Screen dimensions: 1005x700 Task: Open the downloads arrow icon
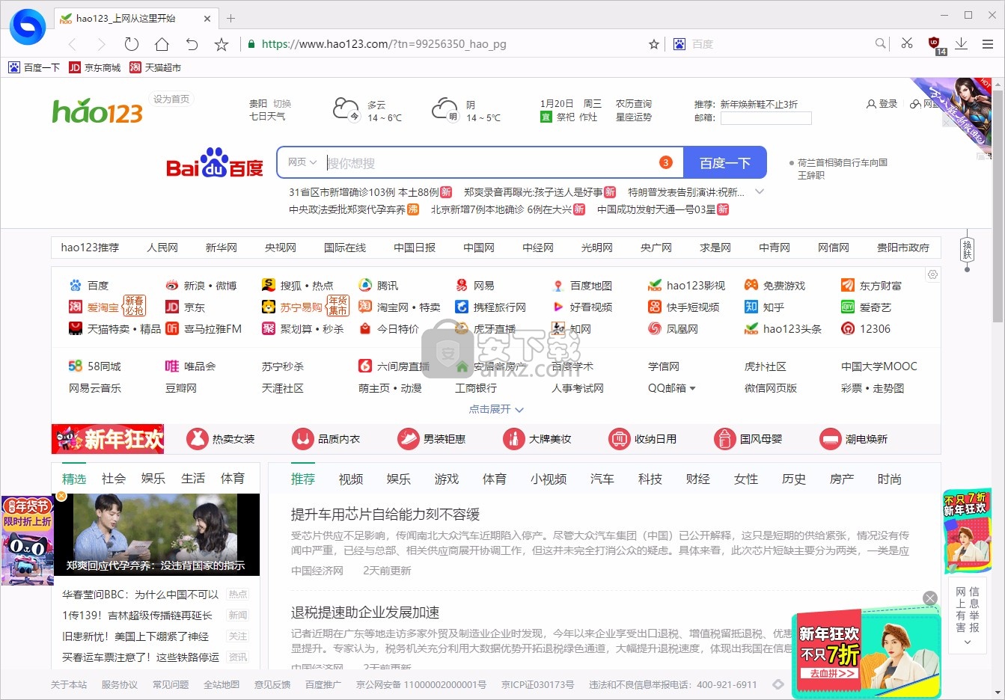pos(961,44)
